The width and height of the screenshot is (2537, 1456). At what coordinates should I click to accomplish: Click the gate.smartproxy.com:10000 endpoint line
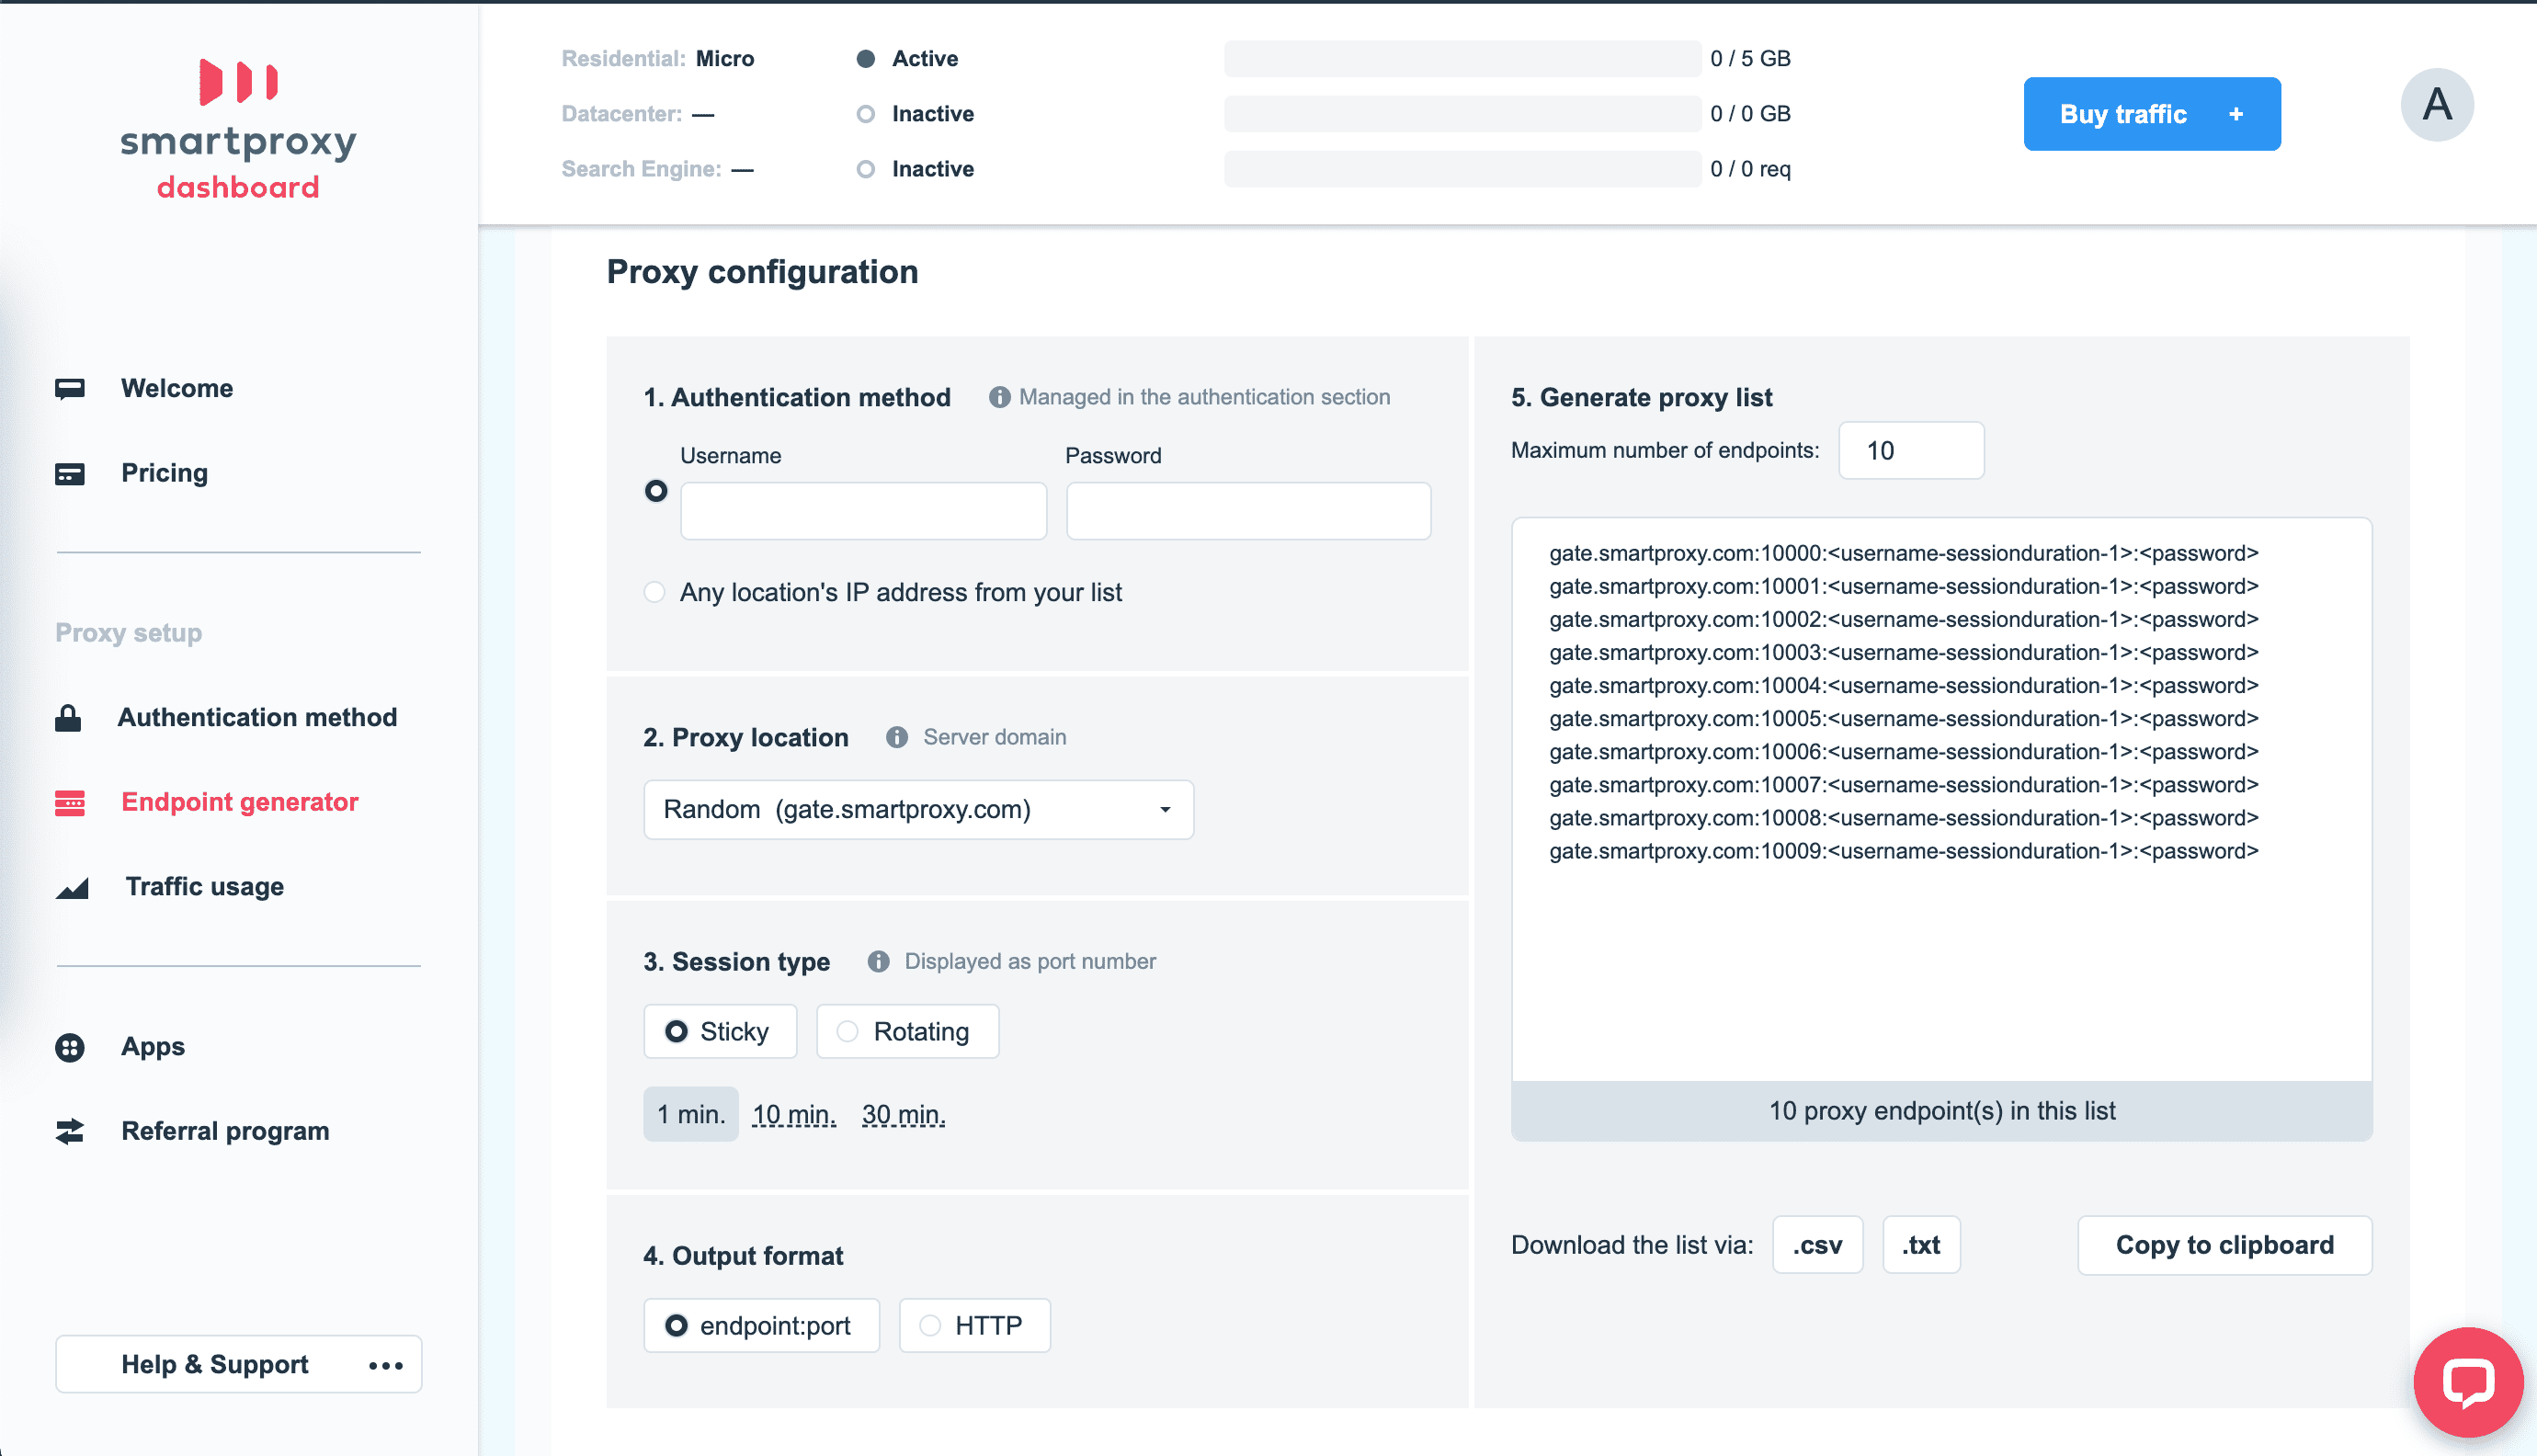1903,553
